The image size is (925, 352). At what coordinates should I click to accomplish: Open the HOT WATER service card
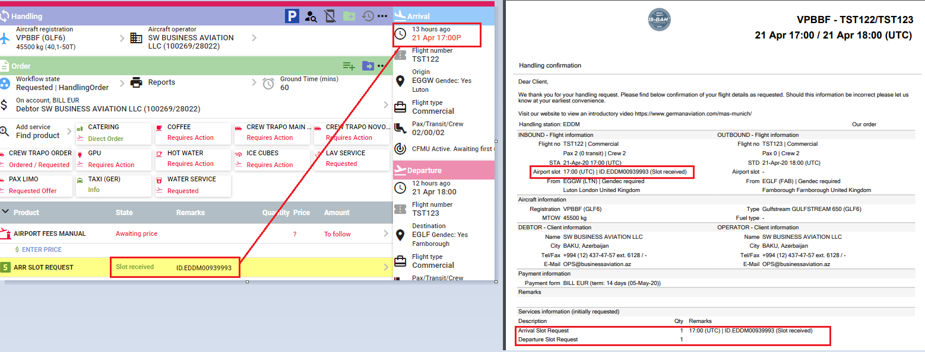point(193,159)
